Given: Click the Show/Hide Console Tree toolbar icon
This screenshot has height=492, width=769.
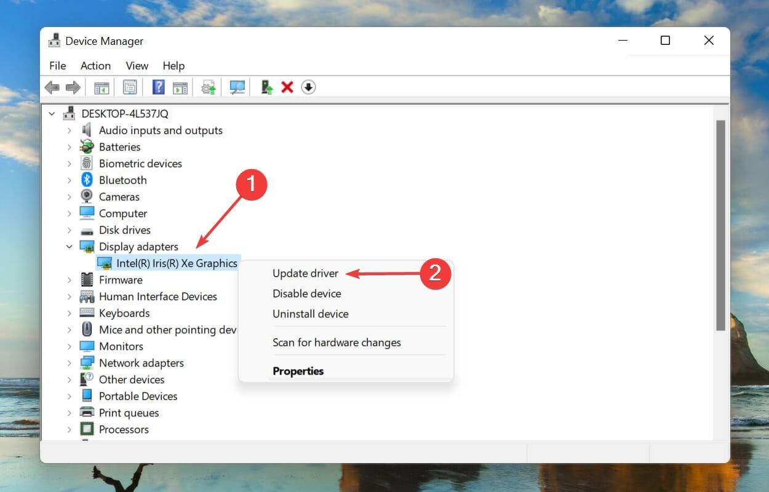Looking at the screenshot, I should (102, 87).
